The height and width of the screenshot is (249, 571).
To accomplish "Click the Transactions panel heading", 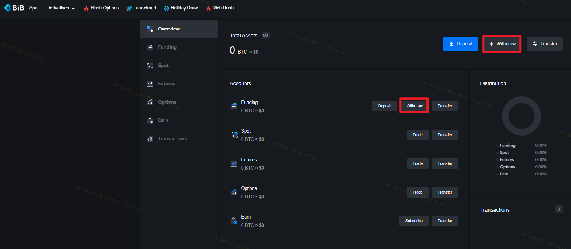I will pos(495,210).
